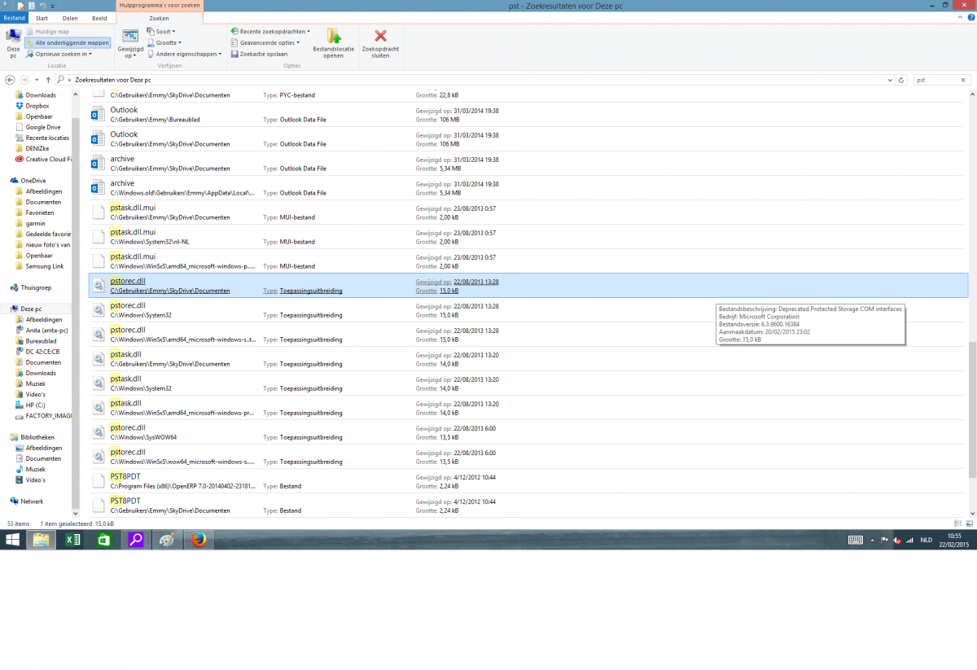Open the Windows Start button
Screen dimensions: 977x670
click(13, 540)
